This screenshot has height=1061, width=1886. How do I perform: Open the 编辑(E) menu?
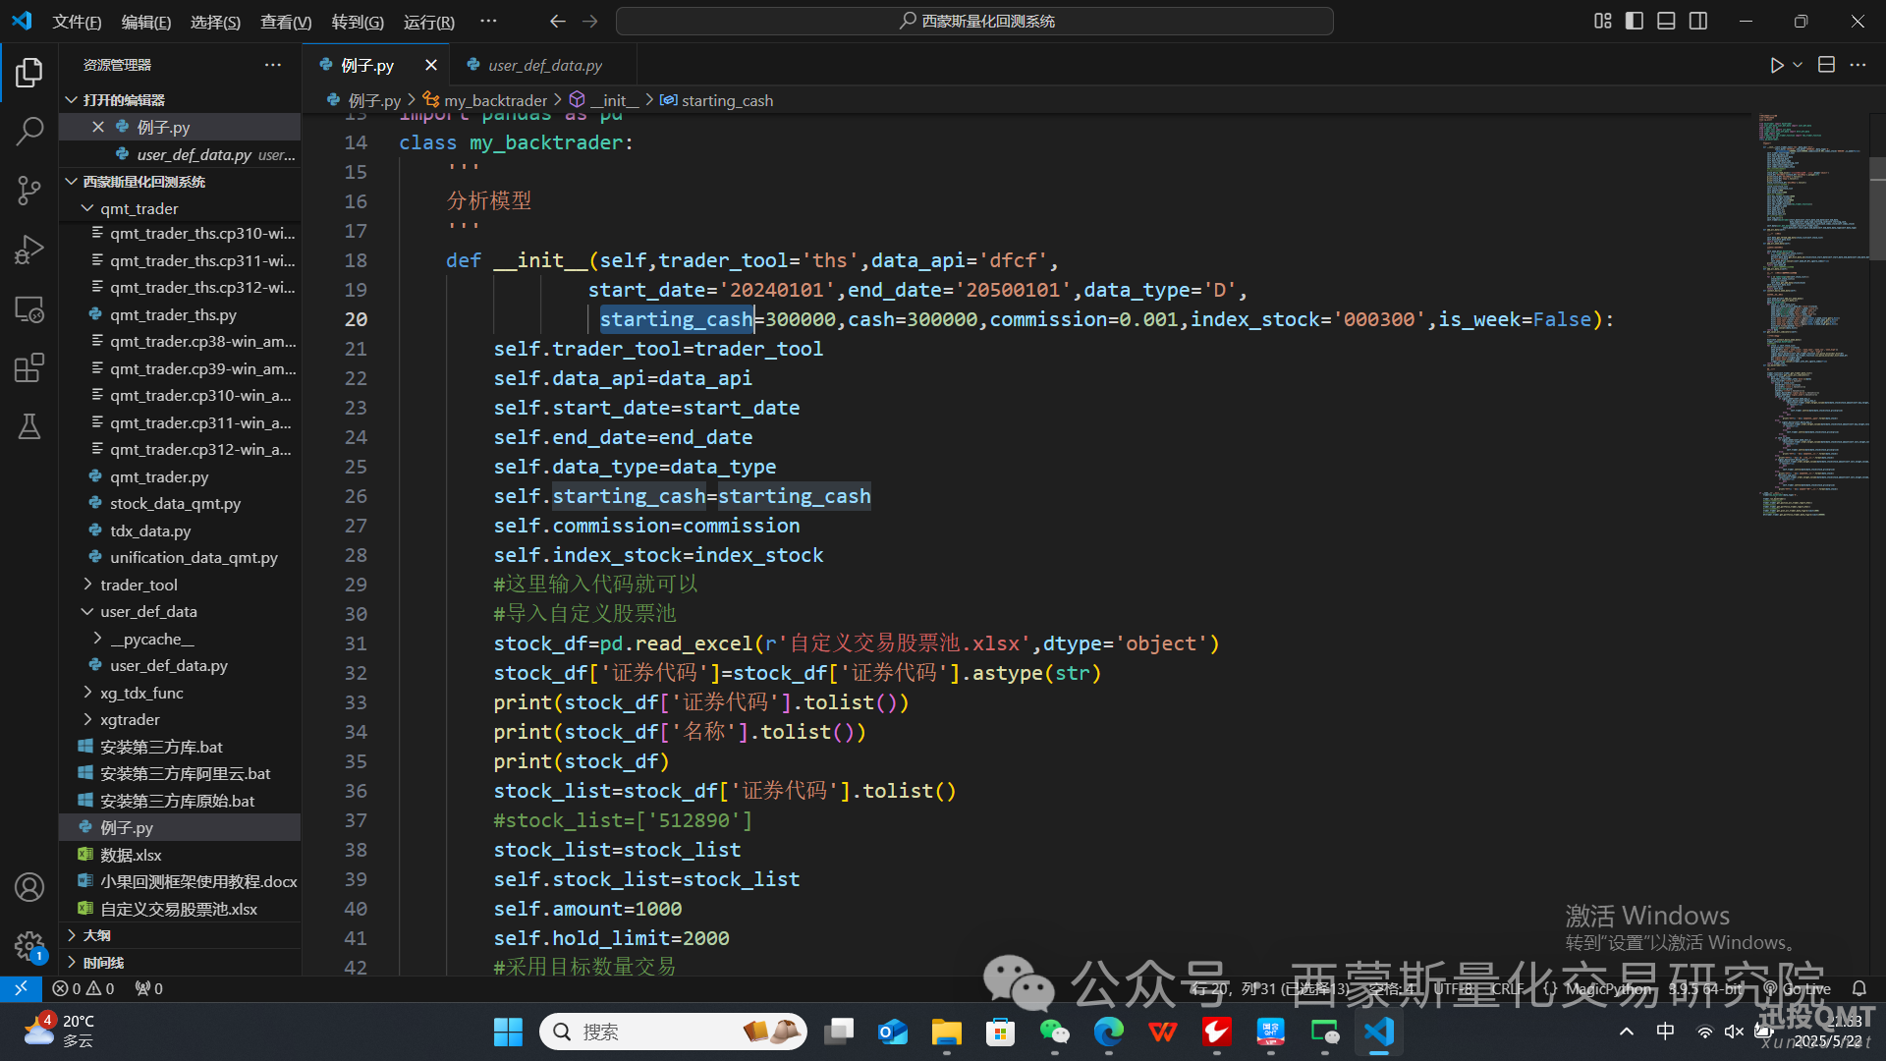[145, 22]
